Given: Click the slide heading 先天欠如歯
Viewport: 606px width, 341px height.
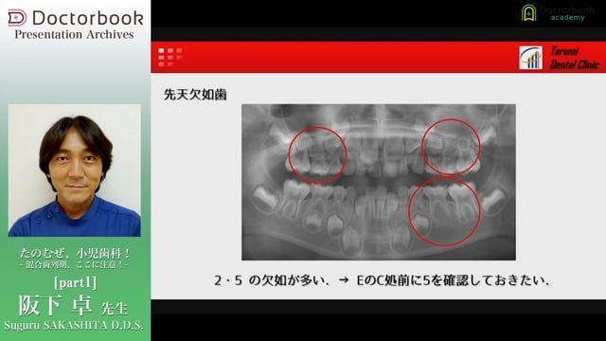Looking at the screenshot, I should click(x=195, y=95).
